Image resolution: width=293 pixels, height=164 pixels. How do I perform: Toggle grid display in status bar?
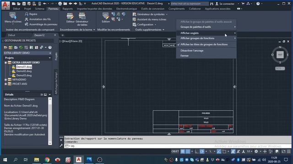(x=183, y=152)
